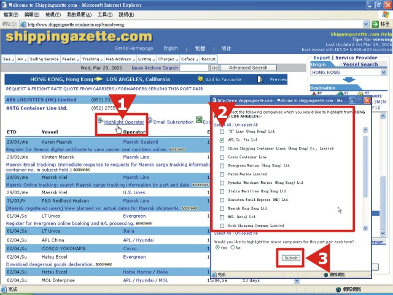Click the Advanced Search button
The image size is (393, 295).
(248, 68)
